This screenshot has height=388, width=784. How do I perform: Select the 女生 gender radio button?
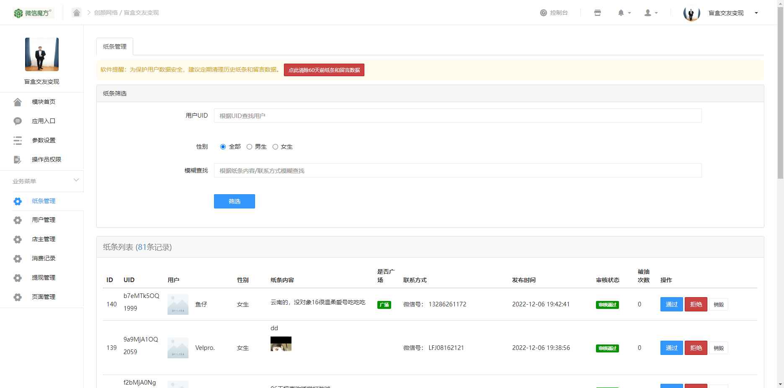tap(275, 146)
